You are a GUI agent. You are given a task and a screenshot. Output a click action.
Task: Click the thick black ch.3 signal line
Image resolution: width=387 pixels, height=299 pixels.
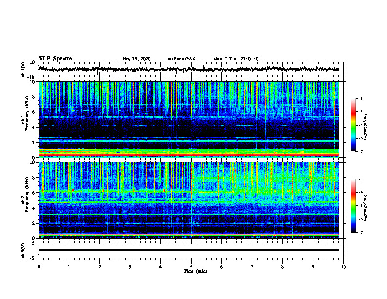[189, 250]
